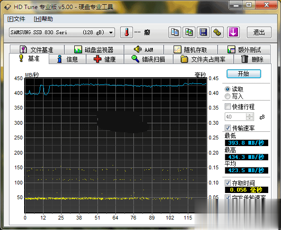Open the [F]文件 menu
Viewport: 281px width, 230px height.
(x=16, y=19)
